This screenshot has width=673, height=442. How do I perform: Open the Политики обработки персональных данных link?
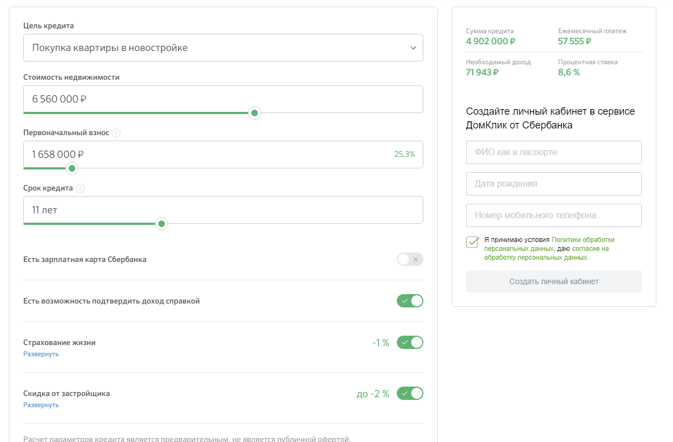coord(583,240)
